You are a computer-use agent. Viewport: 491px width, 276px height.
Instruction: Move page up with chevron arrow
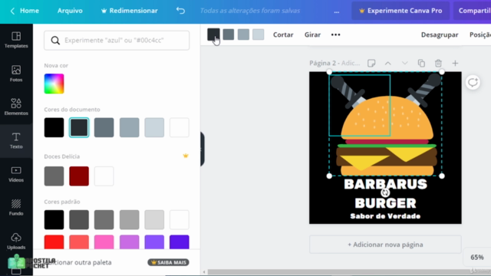[x=388, y=63]
